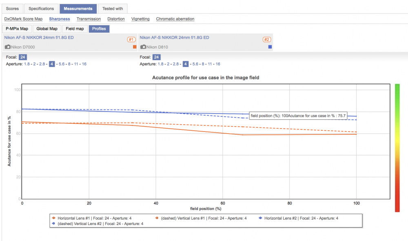Image resolution: width=408 pixels, height=241 pixels.
Task: Click the orange color square for lens #1
Action: [x=135, y=47]
